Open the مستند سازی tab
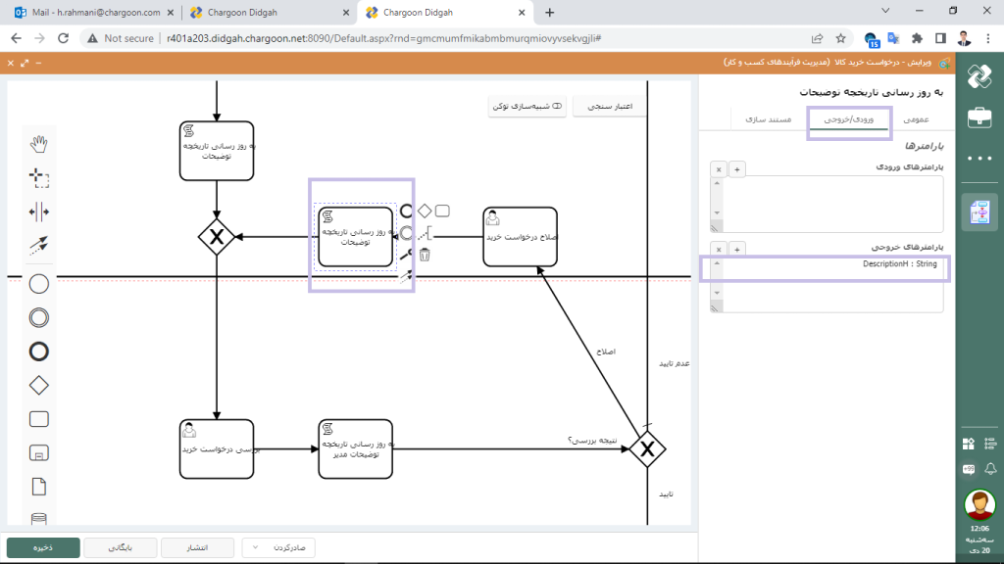The height and width of the screenshot is (564, 1004). pyautogui.click(x=766, y=118)
